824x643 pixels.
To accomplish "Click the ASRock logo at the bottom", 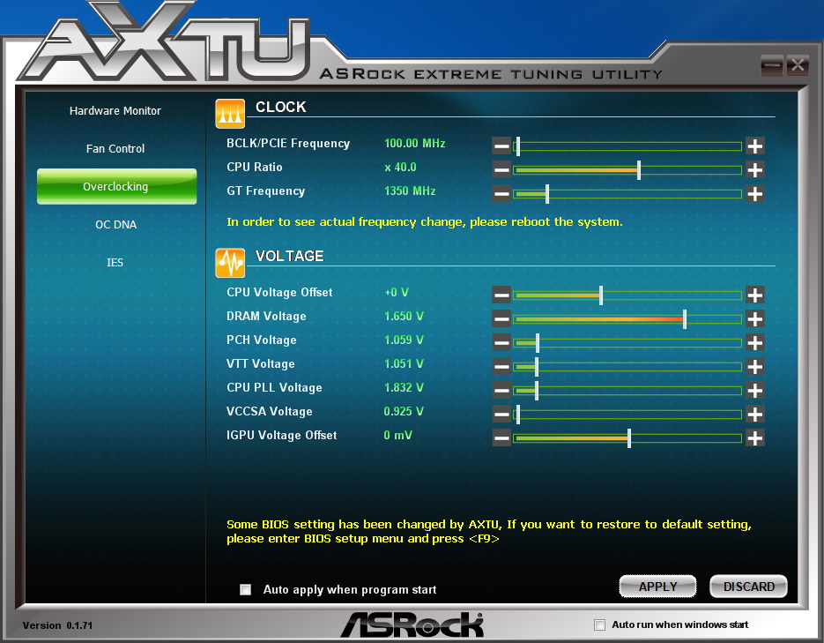I will 412,624.
